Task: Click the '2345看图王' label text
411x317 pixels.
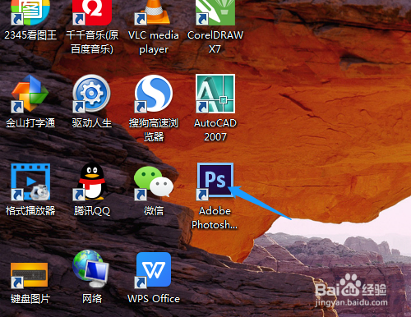Action: click(x=30, y=35)
